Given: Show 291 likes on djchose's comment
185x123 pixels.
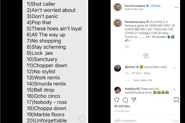Looking at the screenshot, I should coord(136,73).
